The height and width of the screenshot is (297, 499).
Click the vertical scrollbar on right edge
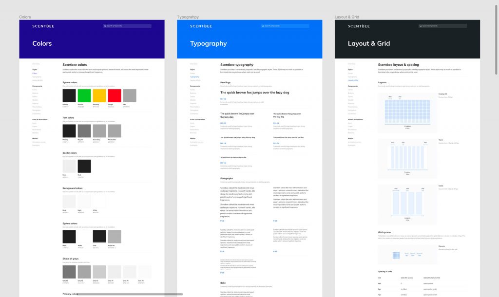coord(496,40)
